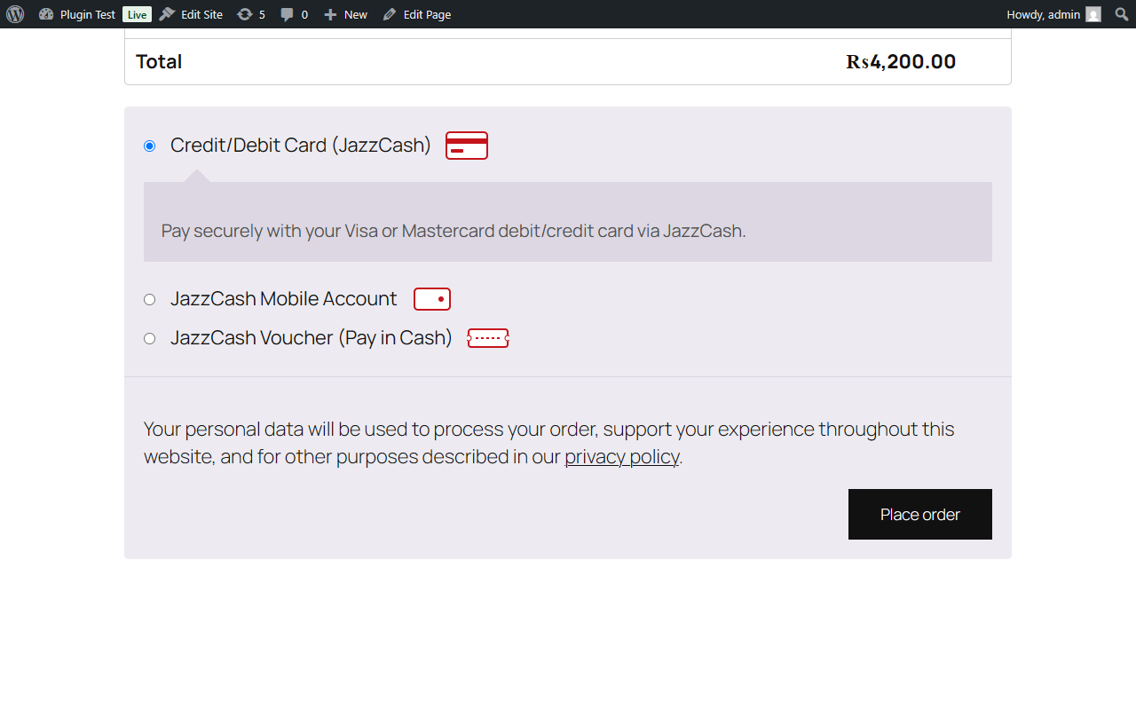The width and height of the screenshot is (1136, 710).
Task: Click the Credit/Debit Card (JazzCash) label
Action: coord(301,145)
